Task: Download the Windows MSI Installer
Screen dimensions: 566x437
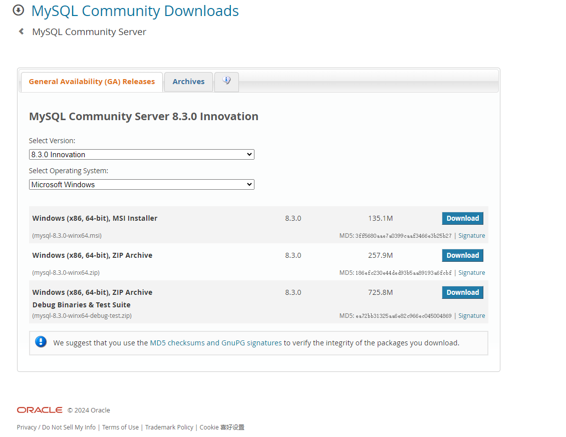Action: click(462, 218)
